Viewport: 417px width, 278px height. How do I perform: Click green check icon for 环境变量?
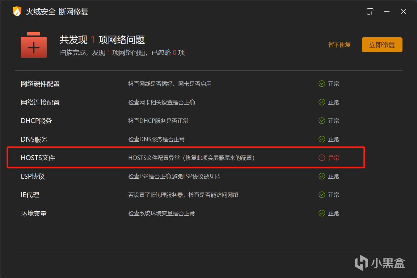point(322,213)
